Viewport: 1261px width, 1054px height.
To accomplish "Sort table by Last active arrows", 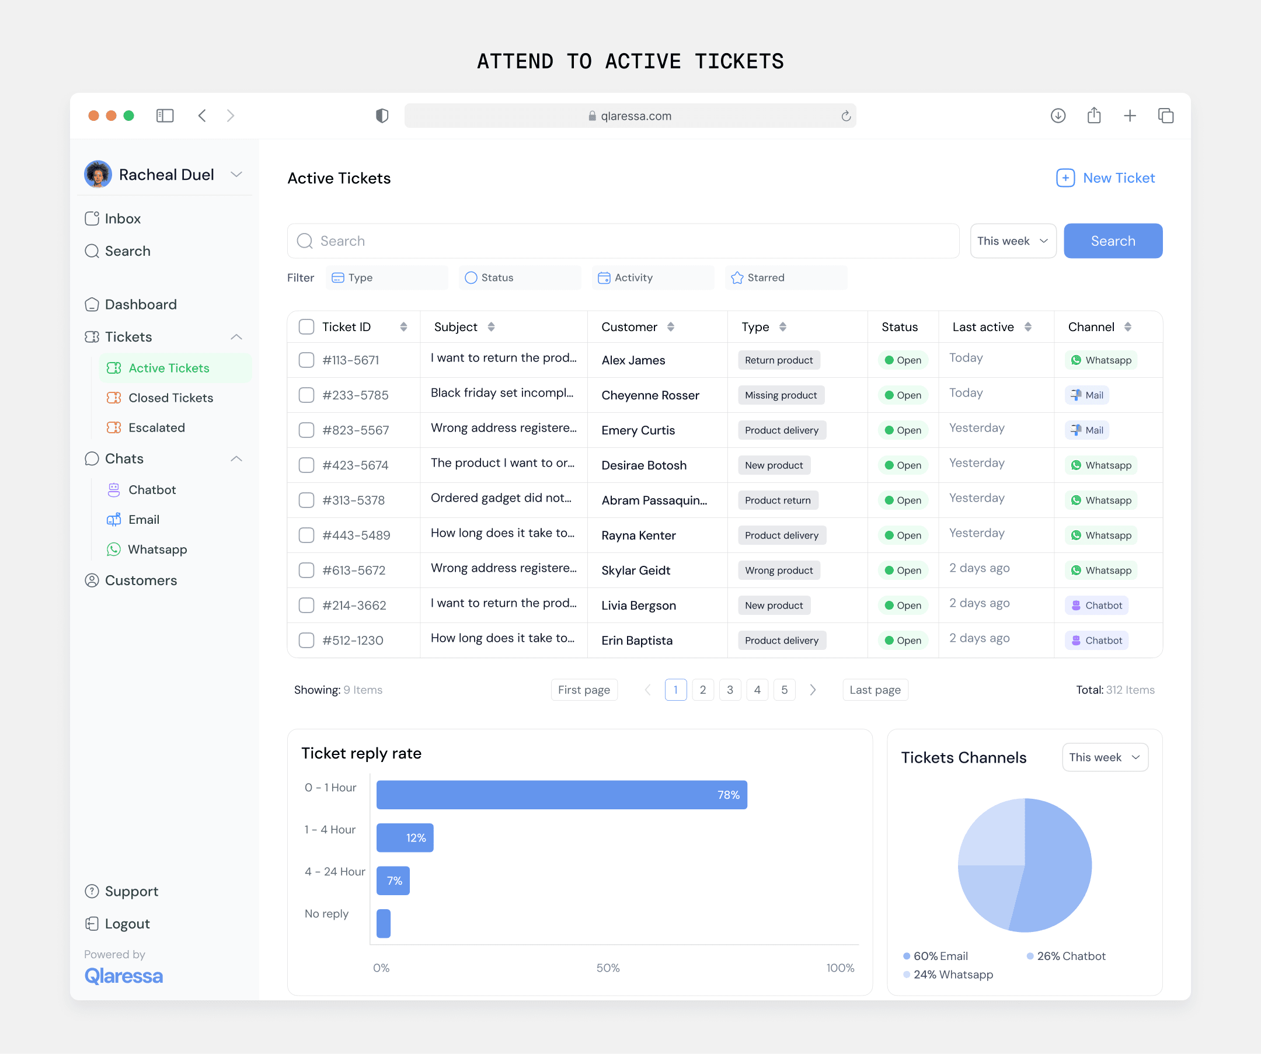I will (1028, 326).
